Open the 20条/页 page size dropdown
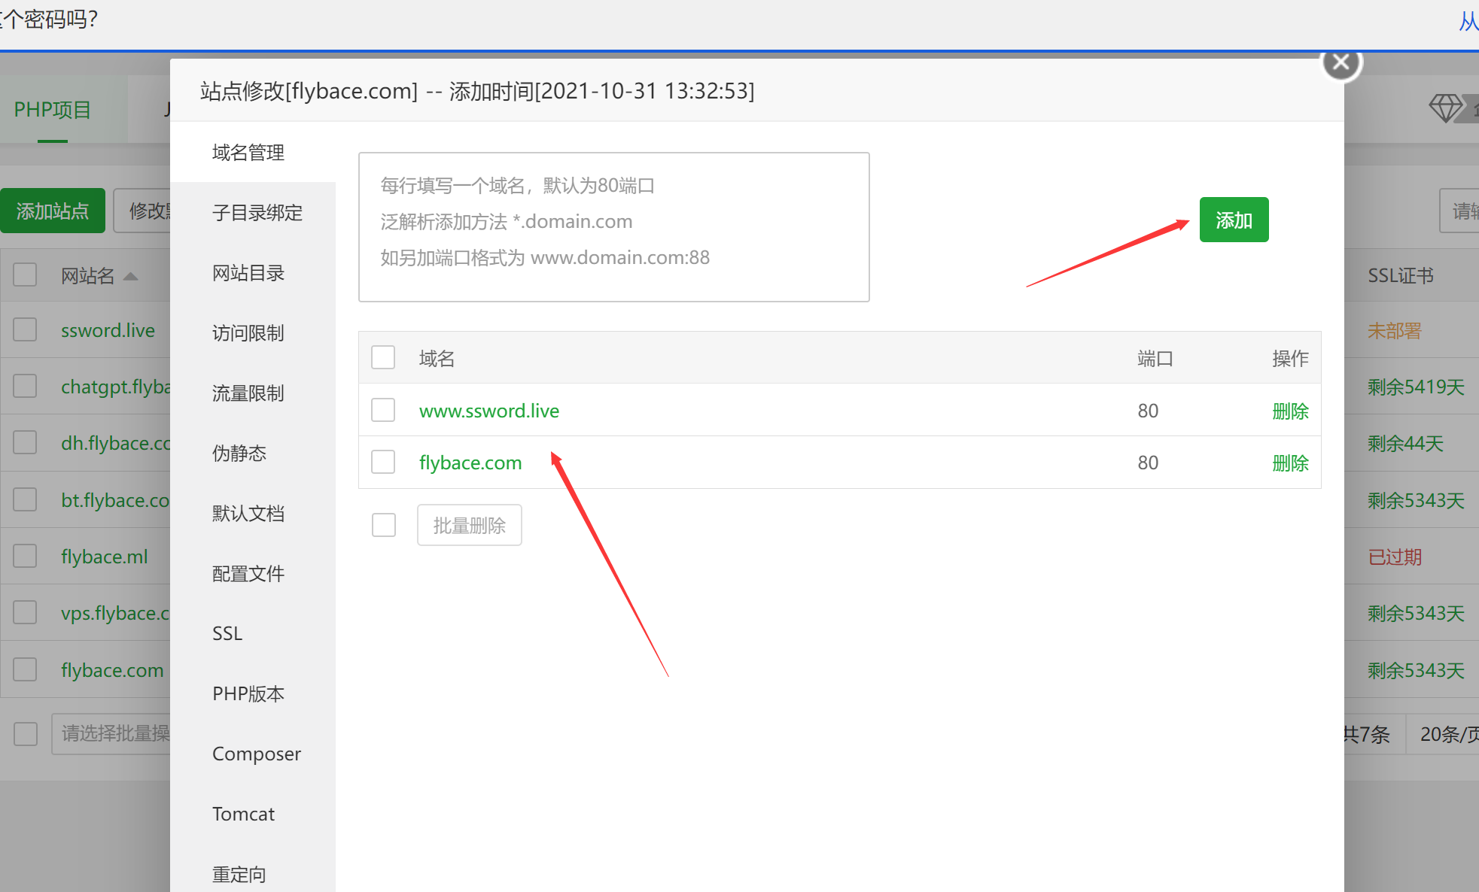The image size is (1479, 892). coord(1447,734)
